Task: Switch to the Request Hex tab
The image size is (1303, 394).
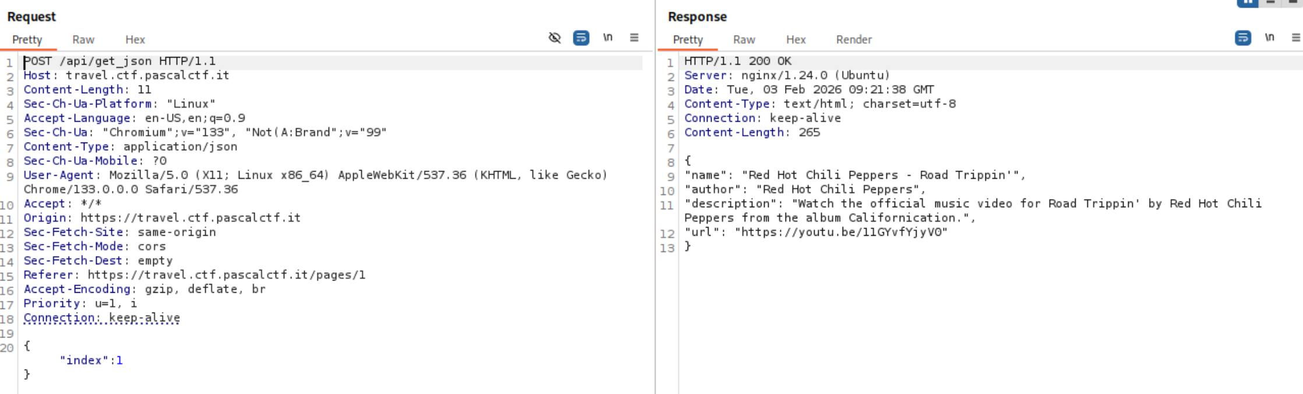Action: (135, 40)
